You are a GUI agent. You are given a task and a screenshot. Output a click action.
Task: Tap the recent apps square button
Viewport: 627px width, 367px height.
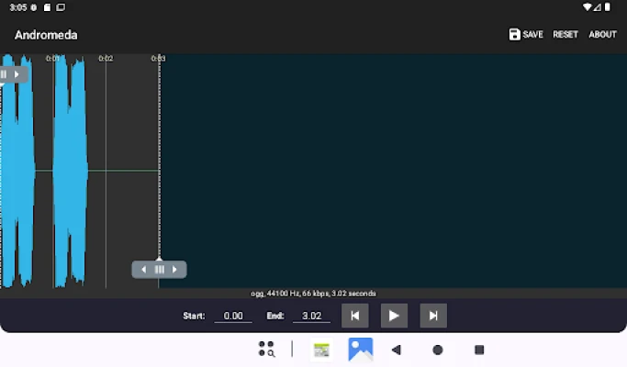pyautogui.click(x=479, y=350)
